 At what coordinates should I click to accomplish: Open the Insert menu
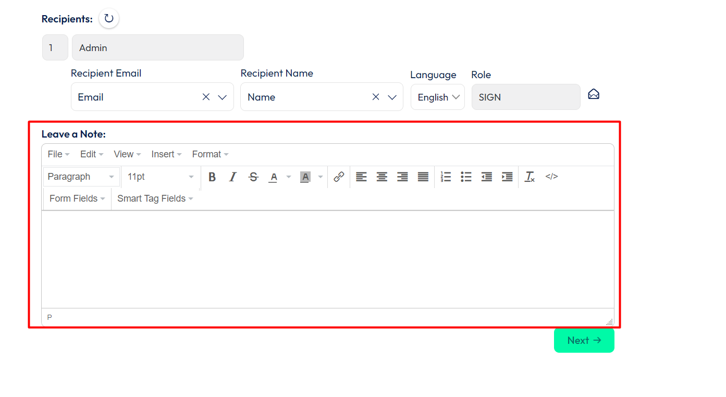coord(166,154)
